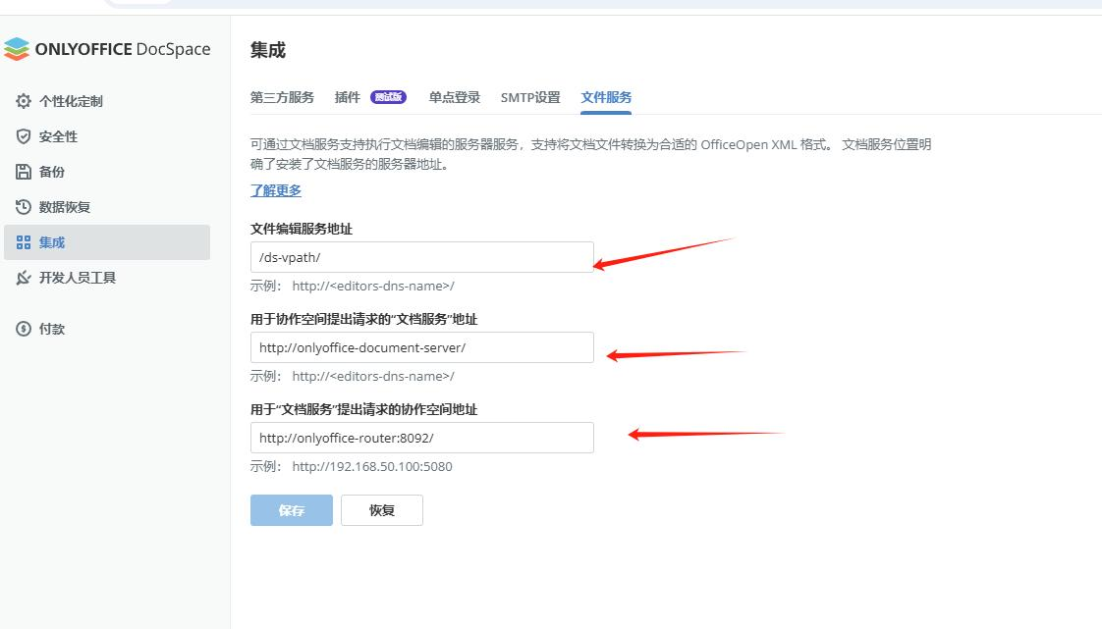
Task: Focus the onlyoffice-document-server address field
Action: coord(421,347)
